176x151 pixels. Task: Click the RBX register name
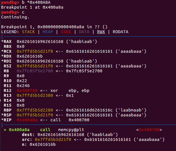[x=8, y=47]
